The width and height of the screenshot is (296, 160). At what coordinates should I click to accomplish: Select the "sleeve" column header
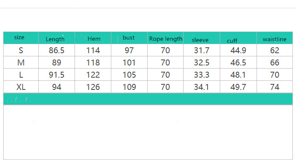[x=200, y=40]
